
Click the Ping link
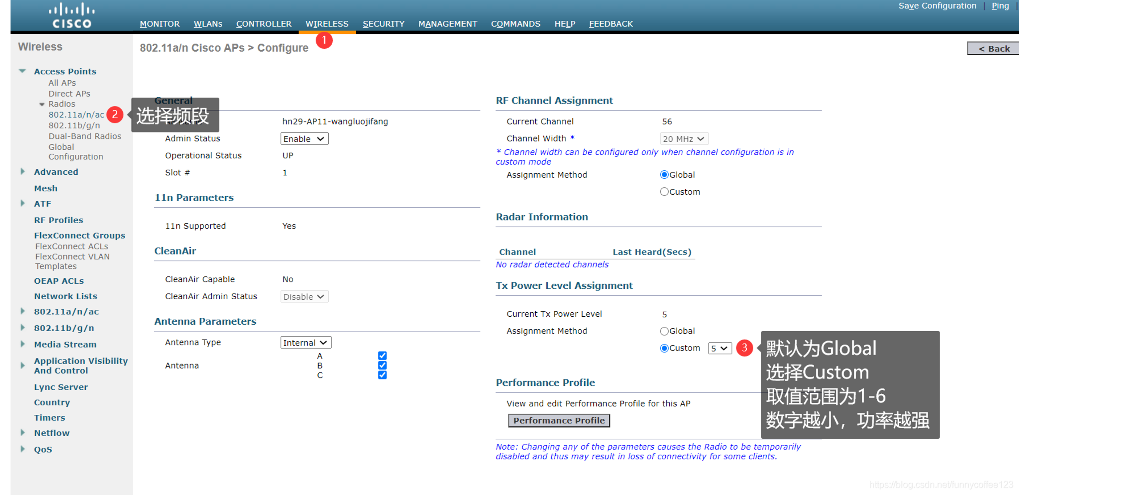1000,6
